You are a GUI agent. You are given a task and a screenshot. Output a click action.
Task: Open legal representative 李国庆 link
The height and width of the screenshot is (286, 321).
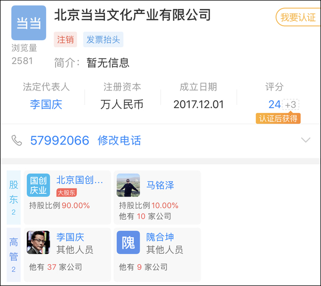pyautogui.click(x=46, y=104)
